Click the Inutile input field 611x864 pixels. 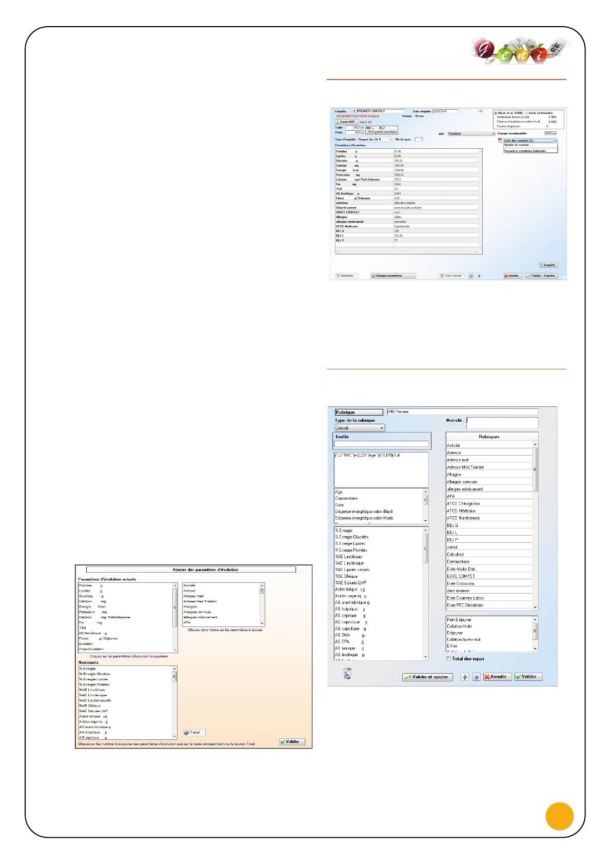click(x=381, y=444)
